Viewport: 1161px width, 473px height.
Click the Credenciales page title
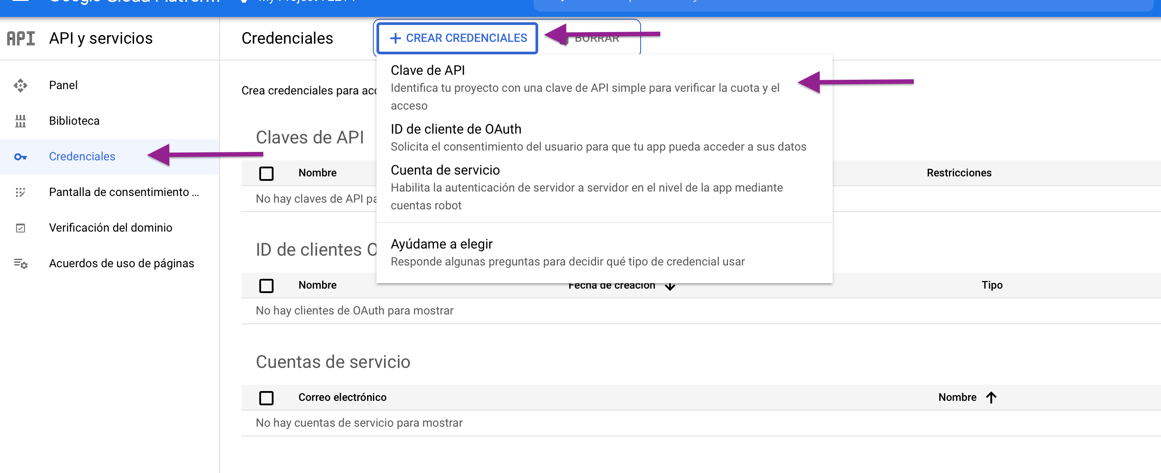[287, 38]
